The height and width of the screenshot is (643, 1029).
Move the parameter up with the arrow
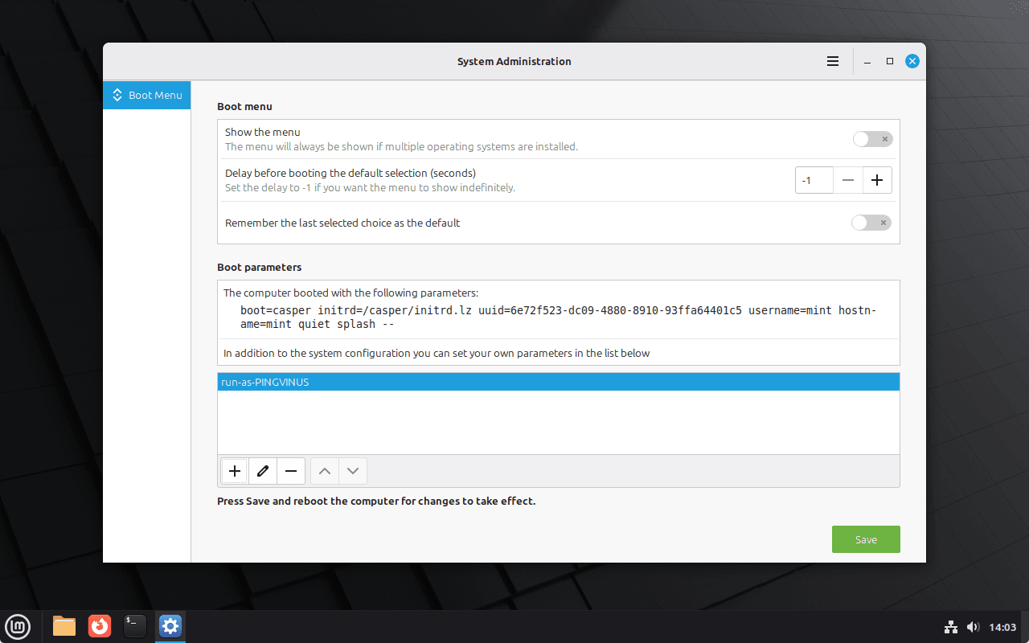pyautogui.click(x=325, y=471)
